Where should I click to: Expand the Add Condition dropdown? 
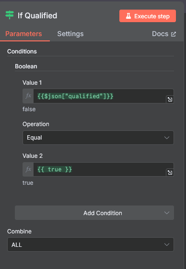94,213
